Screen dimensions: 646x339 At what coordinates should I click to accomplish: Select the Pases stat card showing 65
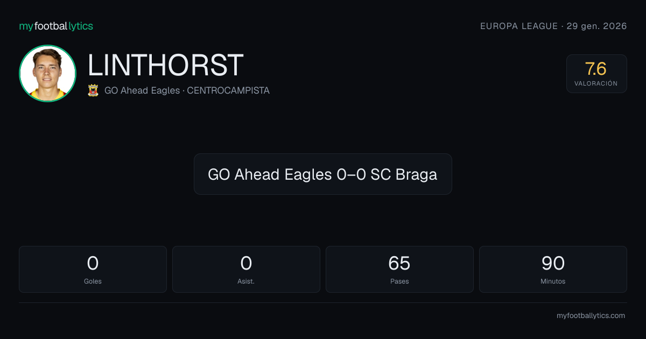(x=399, y=269)
